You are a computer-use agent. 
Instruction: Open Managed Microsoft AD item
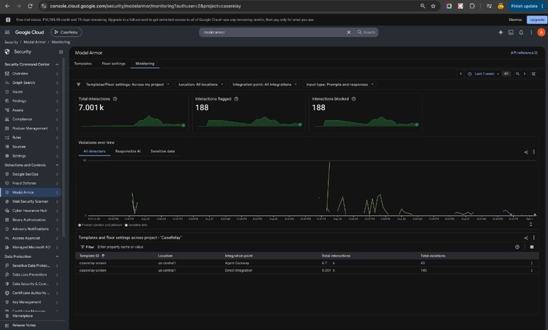point(31,247)
